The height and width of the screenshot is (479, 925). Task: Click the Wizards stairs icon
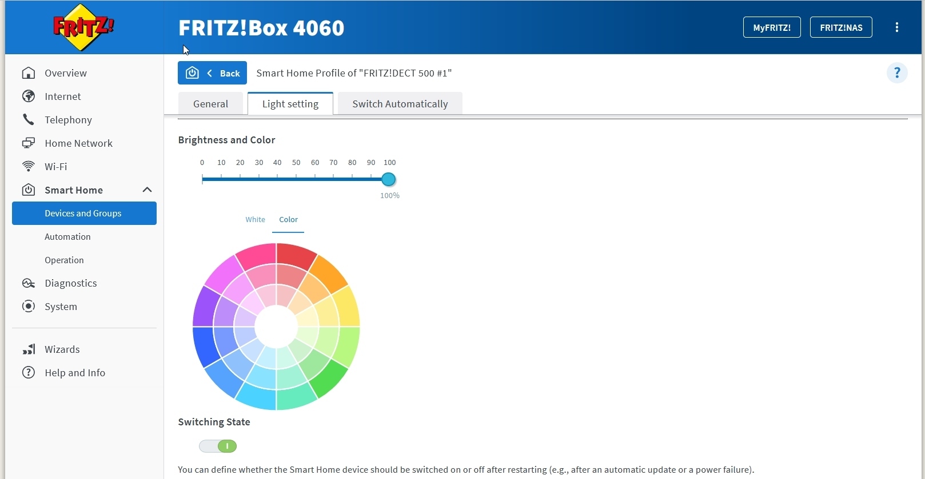[x=29, y=349]
